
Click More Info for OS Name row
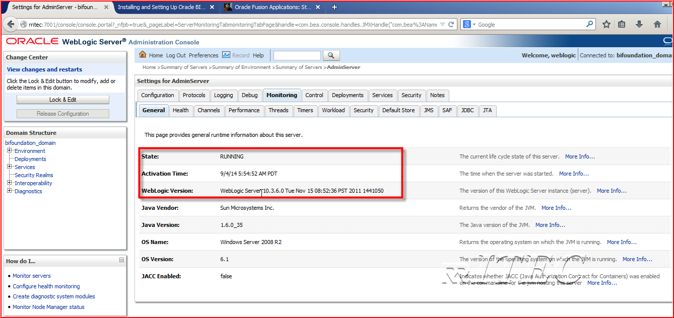click(622, 242)
